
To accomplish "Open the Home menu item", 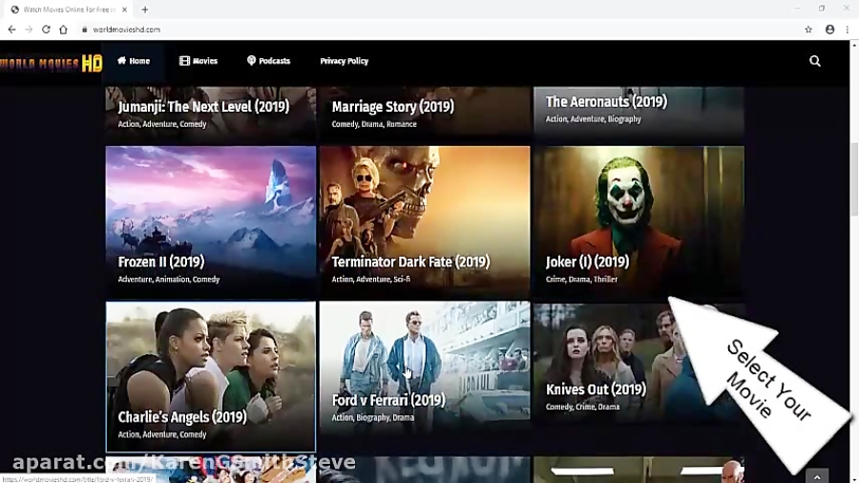I will (x=133, y=61).
